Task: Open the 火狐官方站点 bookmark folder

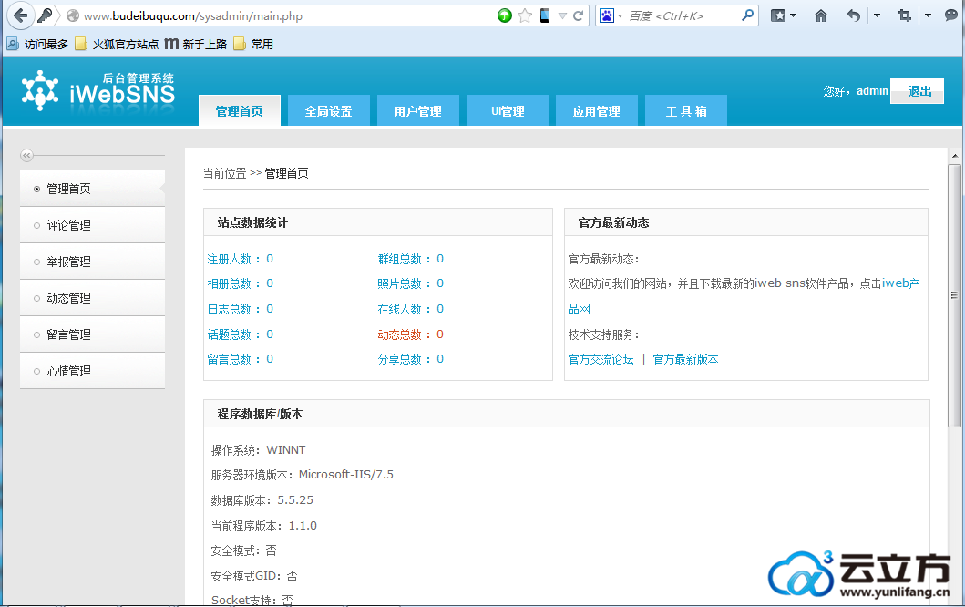Action: click(x=117, y=44)
